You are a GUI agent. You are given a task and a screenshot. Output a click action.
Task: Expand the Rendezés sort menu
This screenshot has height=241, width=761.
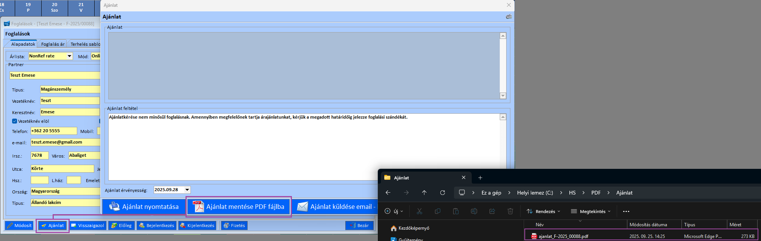(543, 212)
